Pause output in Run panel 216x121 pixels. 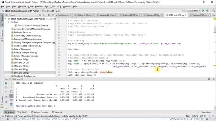[x=6, y=92]
